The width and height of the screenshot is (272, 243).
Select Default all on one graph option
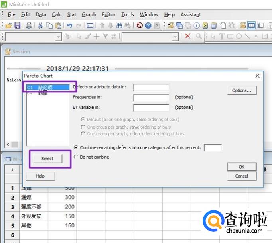tap(83, 119)
